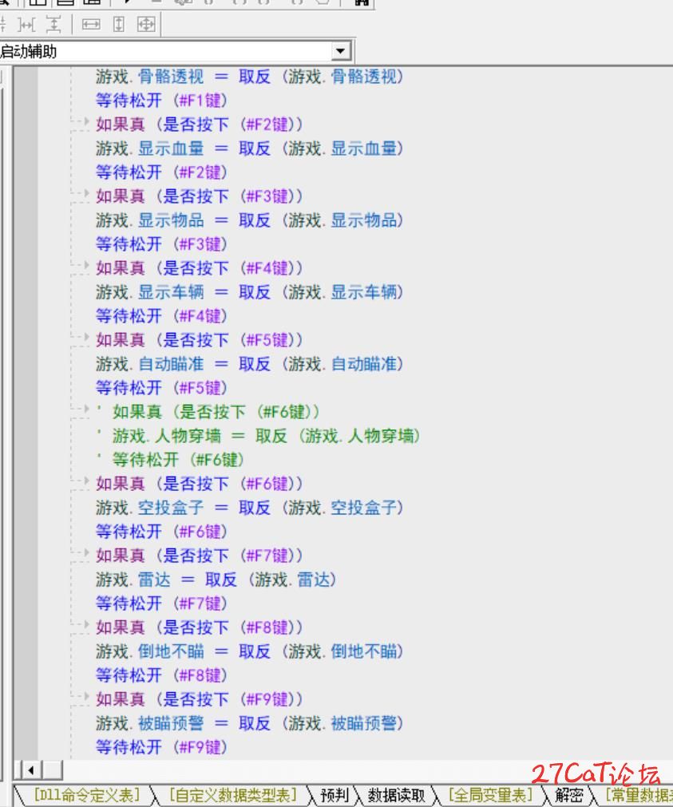Viewport: 673px width, 807px height.
Task: Click the make same width icon
Action: tap(91, 24)
